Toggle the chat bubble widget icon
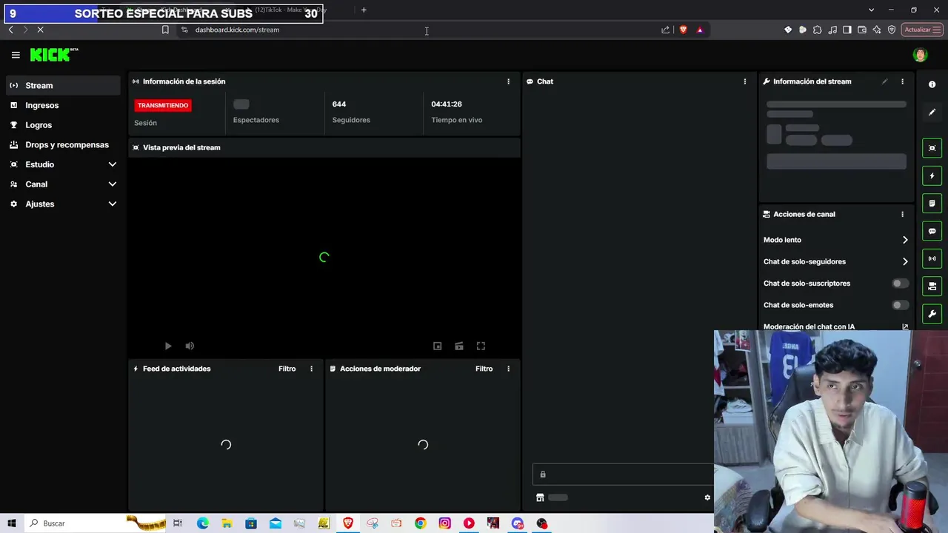Screen dimensions: 948x533 click(x=932, y=231)
